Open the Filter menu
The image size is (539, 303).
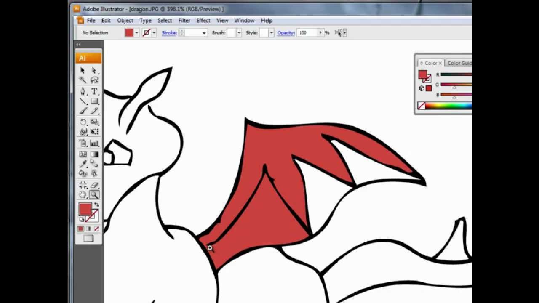[184, 20]
